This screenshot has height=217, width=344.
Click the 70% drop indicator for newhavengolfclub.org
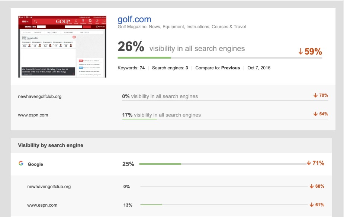coord(321,95)
